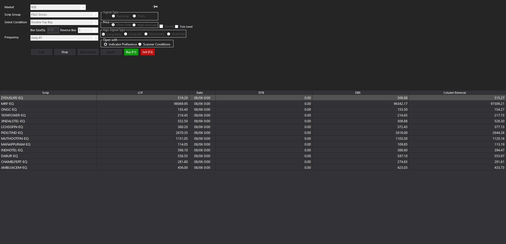Select Indicator Preference under Open with
The height and width of the screenshot is (244, 506).
pyautogui.click(x=105, y=44)
